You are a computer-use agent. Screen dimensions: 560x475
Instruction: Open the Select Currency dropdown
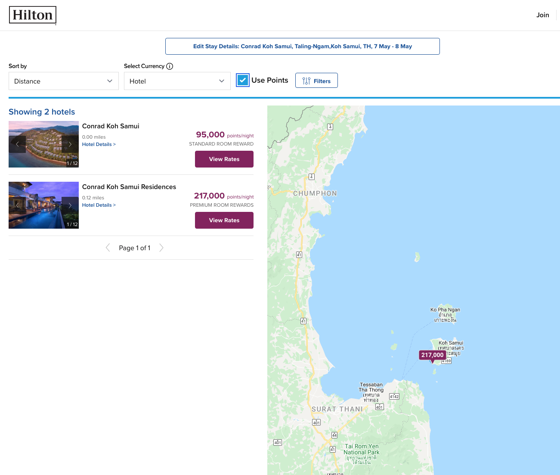pyautogui.click(x=177, y=81)
